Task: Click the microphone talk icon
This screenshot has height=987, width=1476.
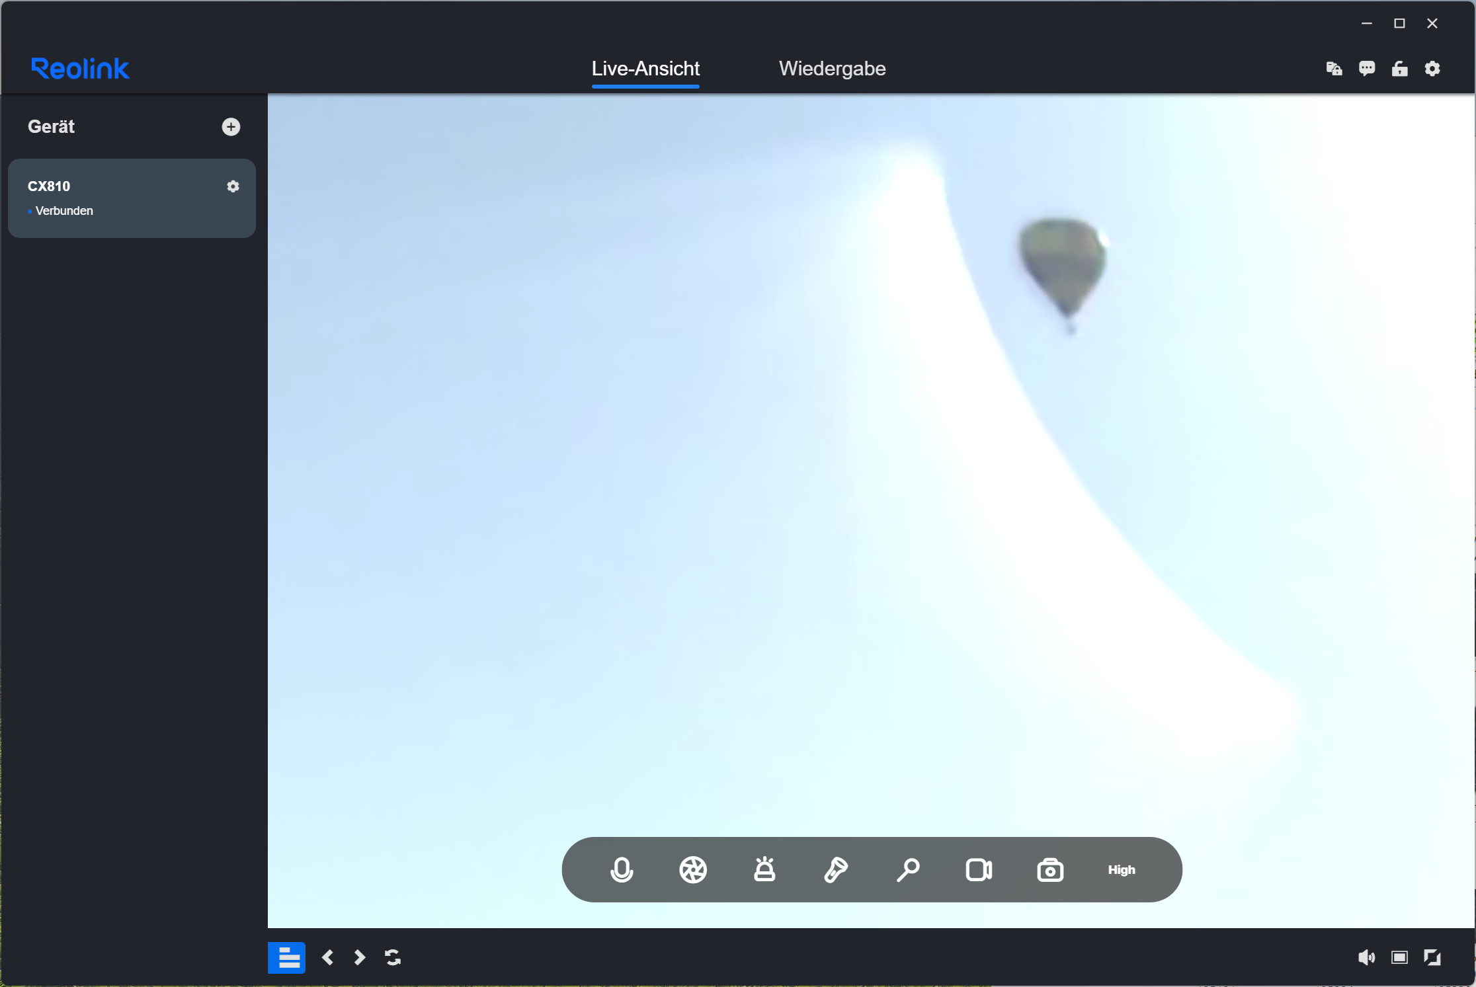Action: pyautogui.click(x=622, y=870)
